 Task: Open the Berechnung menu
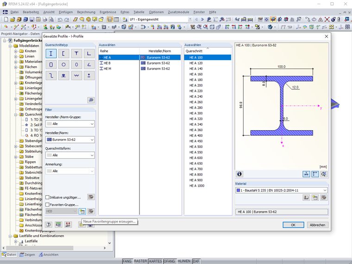86,12
